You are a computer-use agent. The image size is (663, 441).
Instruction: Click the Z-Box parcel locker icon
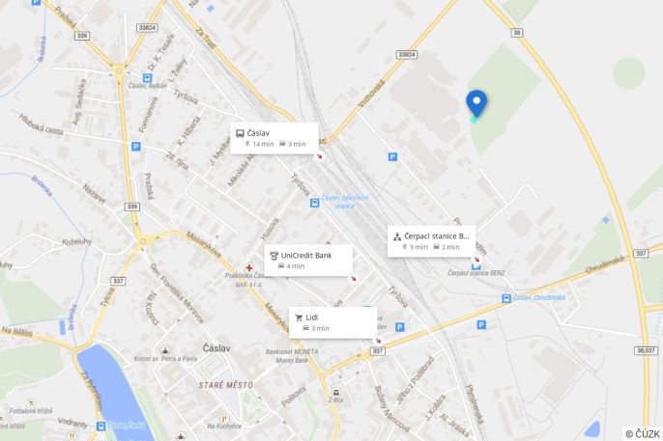click(x=336, y=393)
